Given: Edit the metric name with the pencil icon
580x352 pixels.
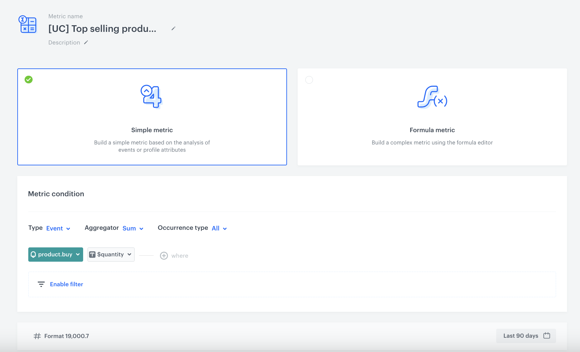Looking at the screenshot, I should point(173,29).
